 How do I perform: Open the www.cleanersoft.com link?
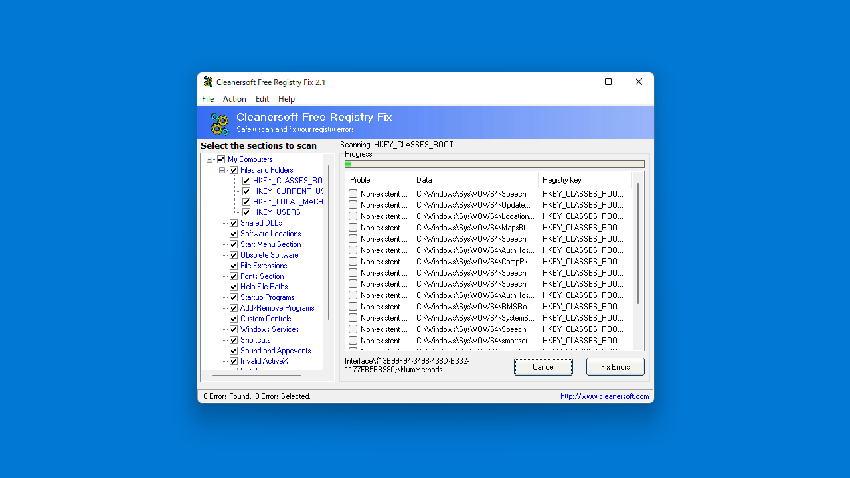click(604, 396)
